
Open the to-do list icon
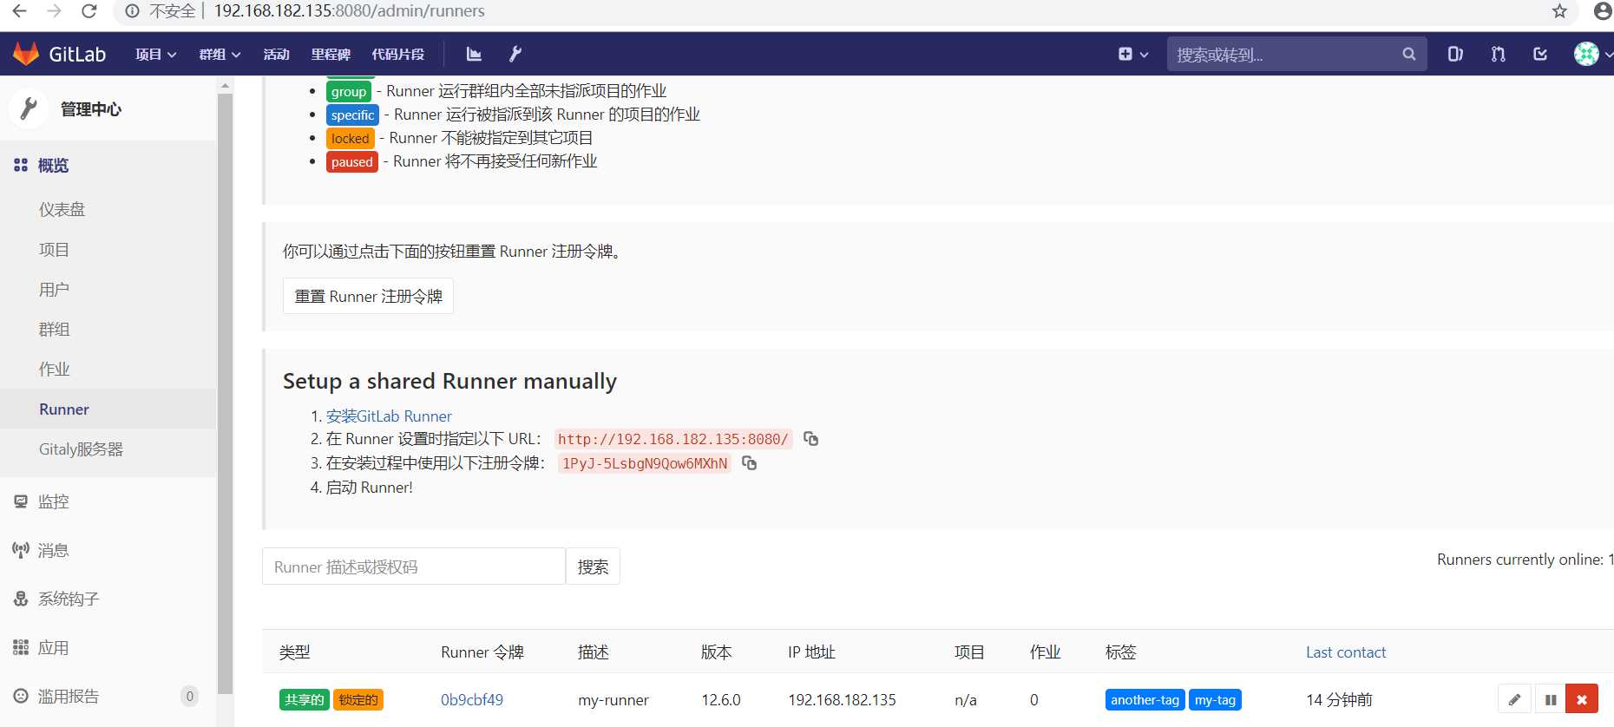(1540, 54)
